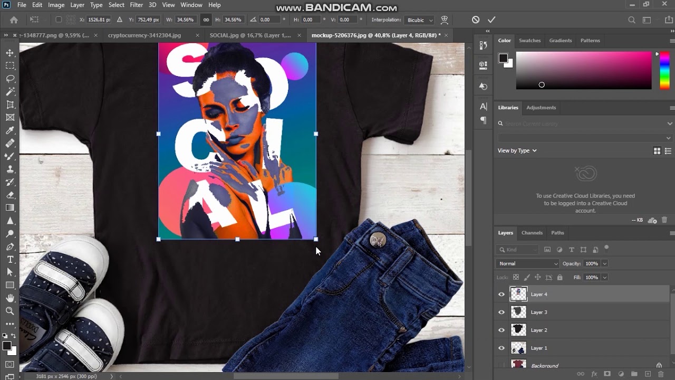Switch to the SOCIAL.jpg document tab
The height and width of the screenshot is (380, 675).
(250, 35)
